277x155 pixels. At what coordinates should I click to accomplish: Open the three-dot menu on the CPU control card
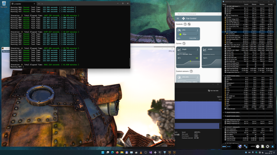[x=197, y=30]
